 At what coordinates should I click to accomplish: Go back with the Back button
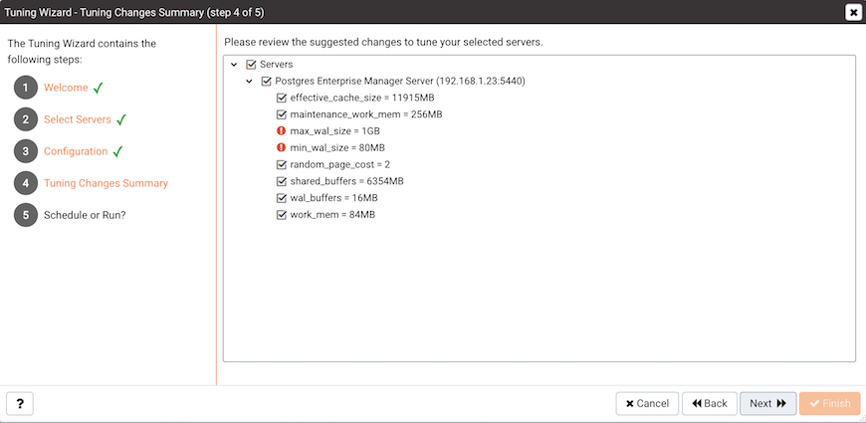[710, 404]
